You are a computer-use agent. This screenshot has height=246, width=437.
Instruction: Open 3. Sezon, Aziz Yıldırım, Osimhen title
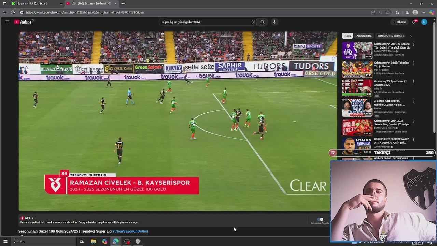(390, 103)
